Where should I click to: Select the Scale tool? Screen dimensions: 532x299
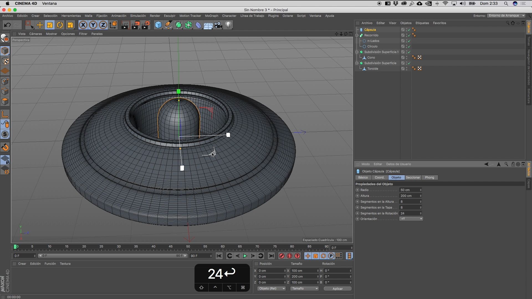[x=50, y=25]
